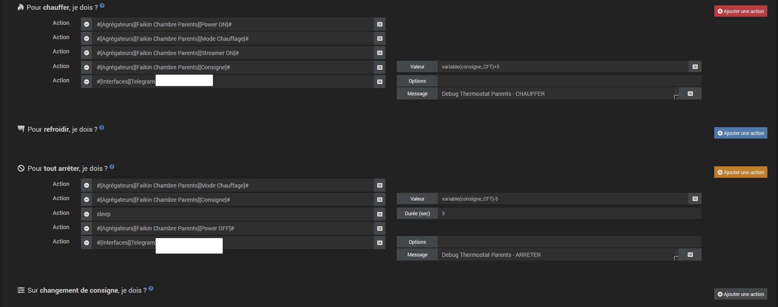
Task: Open help tooltip for chauffer section
Action: 102,6
